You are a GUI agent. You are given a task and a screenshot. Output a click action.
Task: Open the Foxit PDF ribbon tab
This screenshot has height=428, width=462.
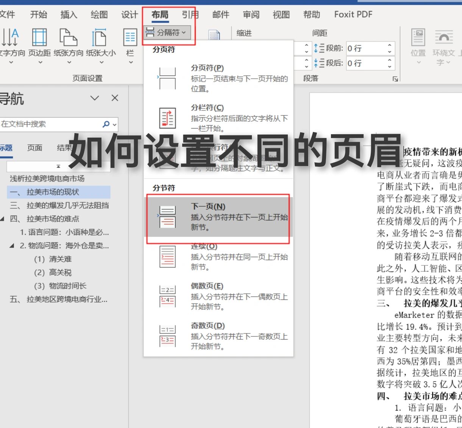[x=353, y=15]
